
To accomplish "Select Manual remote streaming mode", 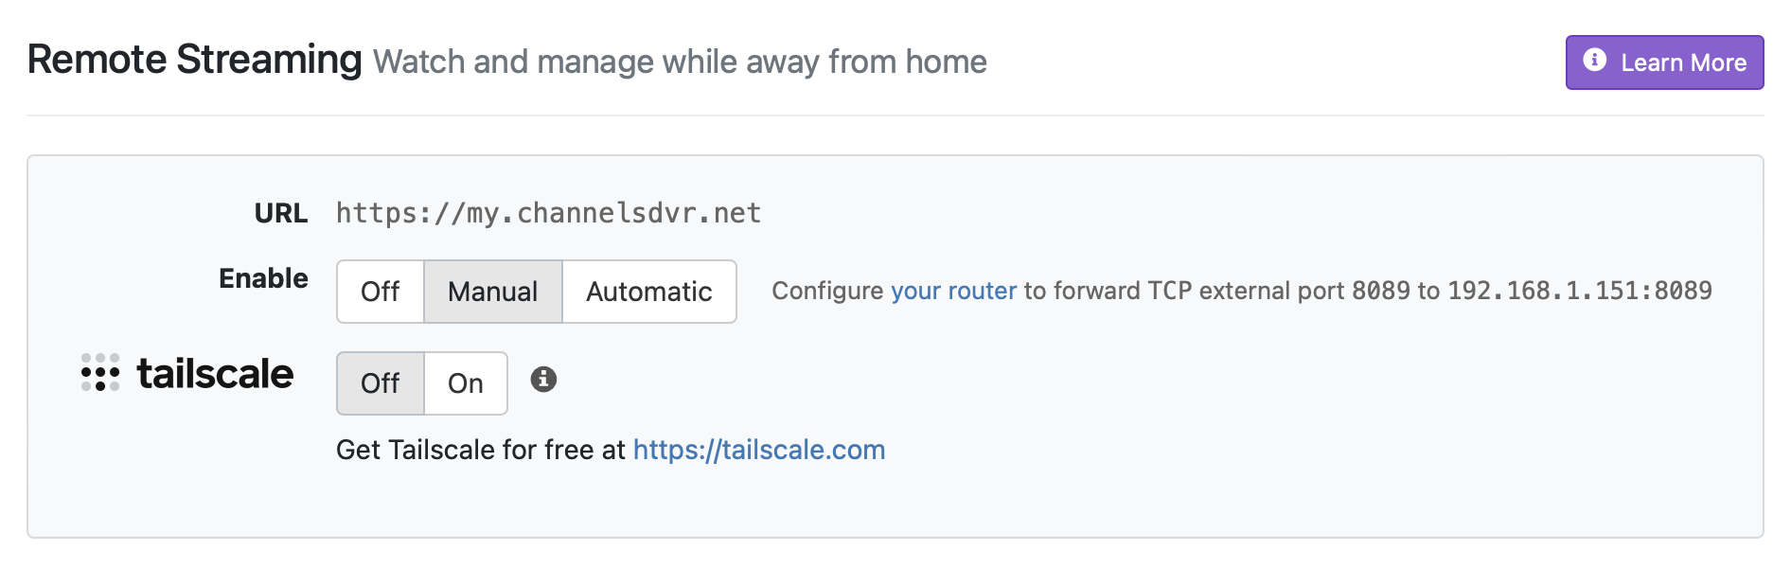I will pos(492,292).
